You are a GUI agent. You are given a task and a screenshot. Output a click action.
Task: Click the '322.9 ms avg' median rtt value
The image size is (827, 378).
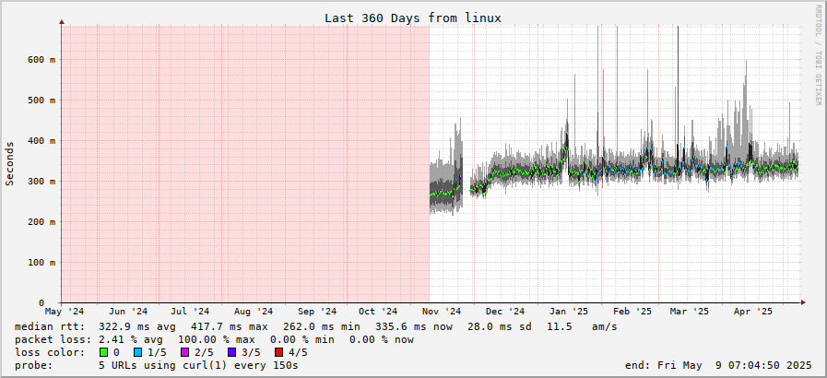137,327
